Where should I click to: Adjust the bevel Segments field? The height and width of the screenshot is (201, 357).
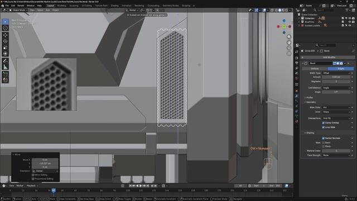pos(336,82)
